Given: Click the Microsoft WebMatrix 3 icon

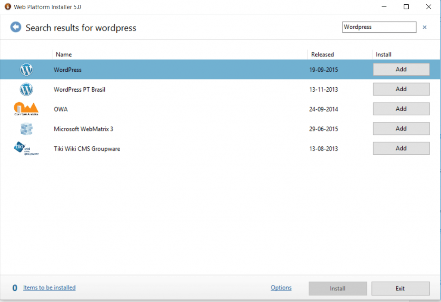Looking at the screenshot, I should pos(26,129).
